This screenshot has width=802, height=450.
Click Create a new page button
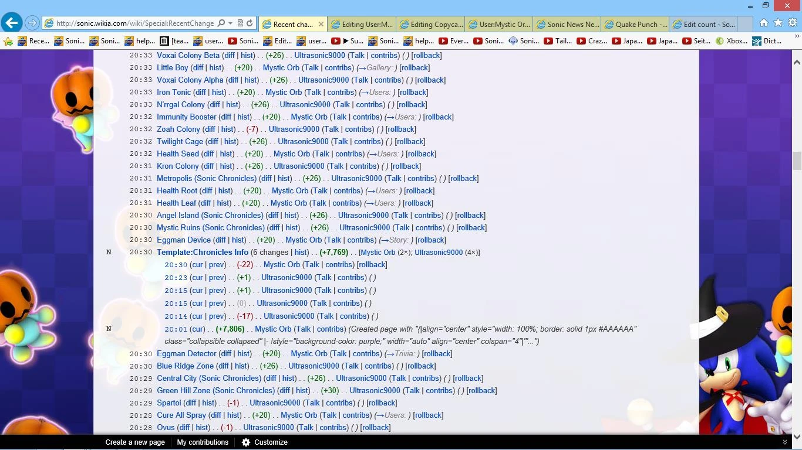click(x=135, y=442)
